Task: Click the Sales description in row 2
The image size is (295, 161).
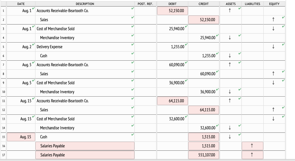Action: click(x=44, y=20)
